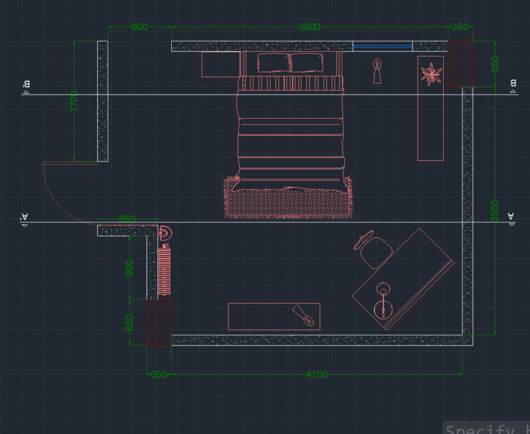Click the section marker A beside the 3500 dimension
The width and height of the screenshot is (530, 434).
tap(511, 219)
